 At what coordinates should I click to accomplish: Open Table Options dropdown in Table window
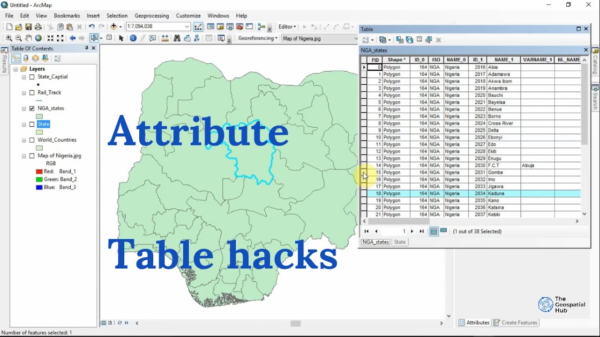(x=367, y=40)
